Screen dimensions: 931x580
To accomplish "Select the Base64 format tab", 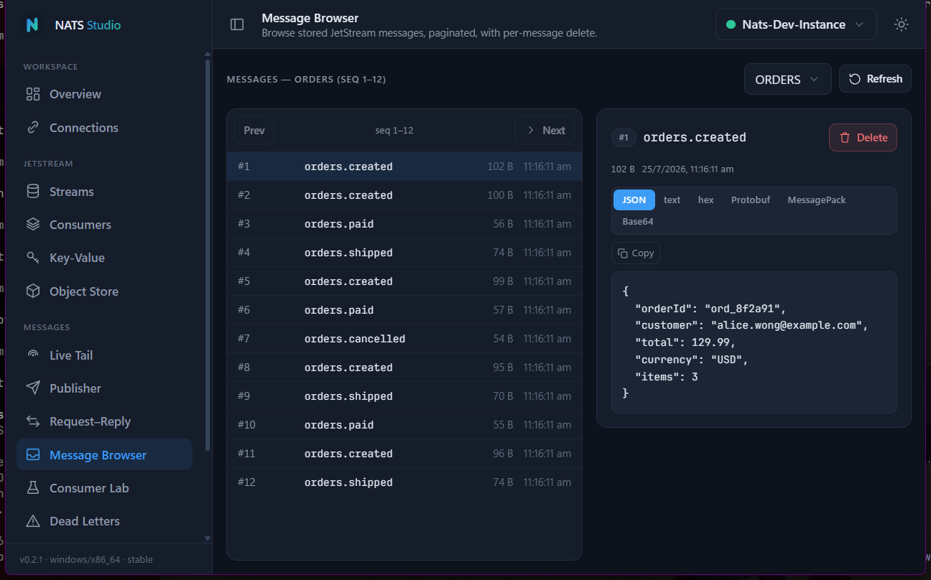I will coord(638,221).
